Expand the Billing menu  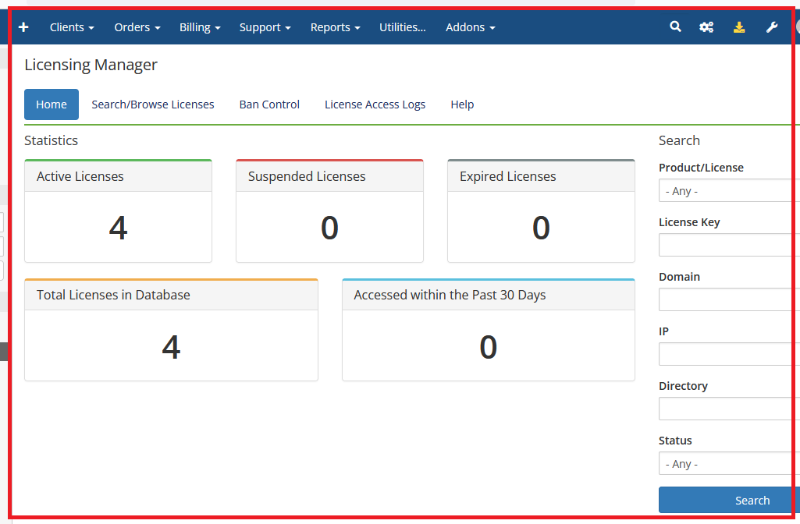point(200,27)
